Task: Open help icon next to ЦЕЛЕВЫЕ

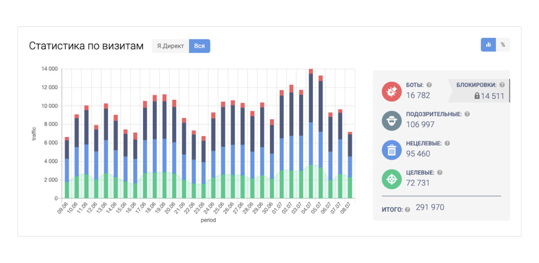Action: (x=440, y=173)
